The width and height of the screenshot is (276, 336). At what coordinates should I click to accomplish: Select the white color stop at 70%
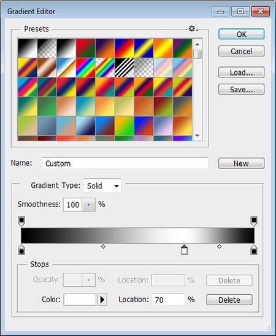184,249
